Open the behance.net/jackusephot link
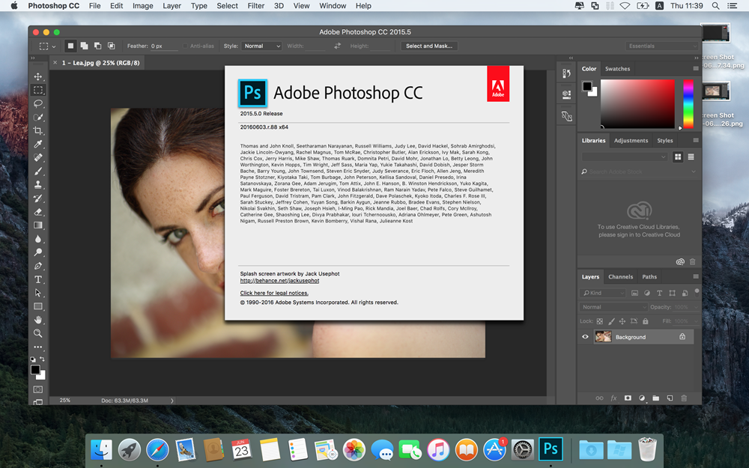 coord(279,281)
